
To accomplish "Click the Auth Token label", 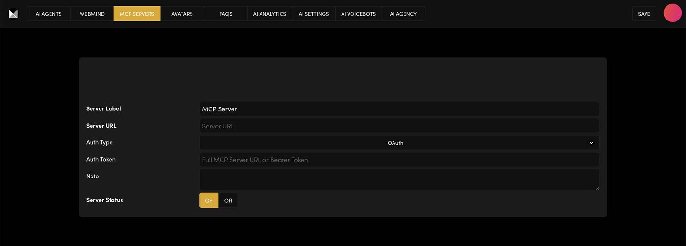I will coord(101,159).
